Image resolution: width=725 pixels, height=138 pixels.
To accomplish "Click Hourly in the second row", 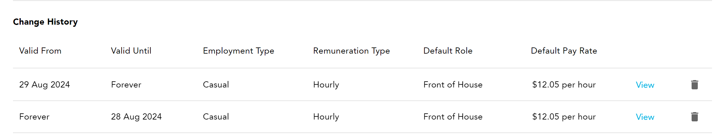I will [326, 117].
